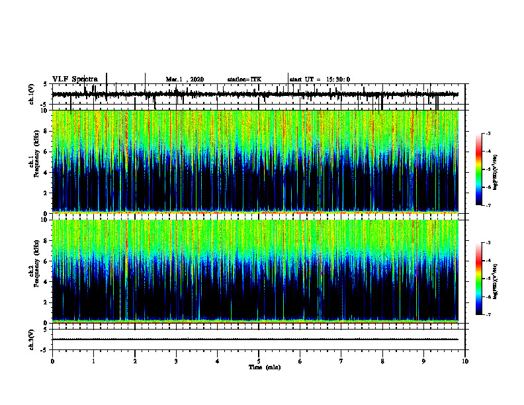Click the ch.1 voltage waveform trace
The width and height of the screenshot is (524, 405).
(255, 95)
